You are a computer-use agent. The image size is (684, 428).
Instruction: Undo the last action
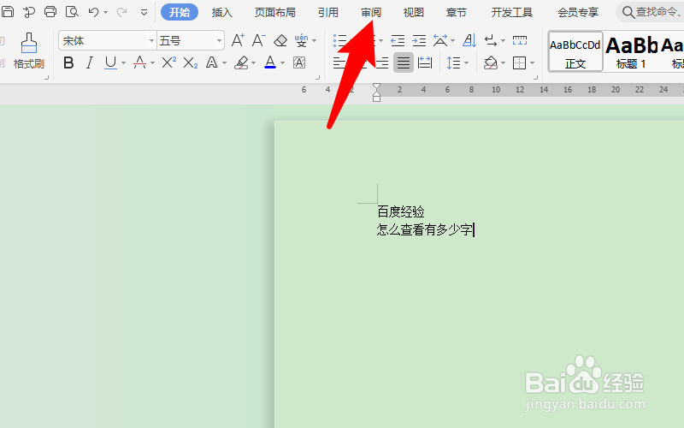point(93,12)
